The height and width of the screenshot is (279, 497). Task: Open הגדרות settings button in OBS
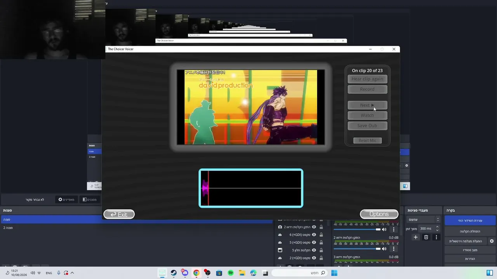click(x=470, y=259)
